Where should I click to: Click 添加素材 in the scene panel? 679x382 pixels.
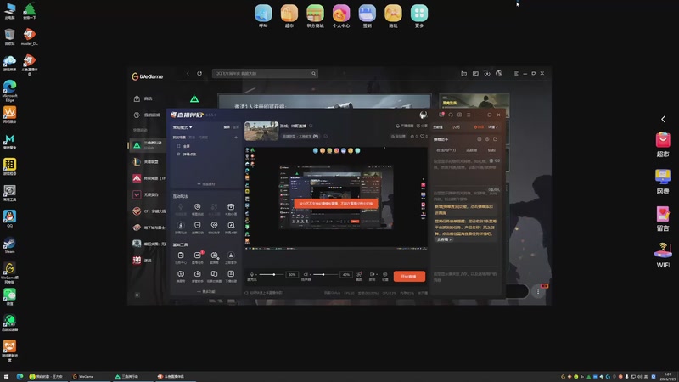pos(206,184)
